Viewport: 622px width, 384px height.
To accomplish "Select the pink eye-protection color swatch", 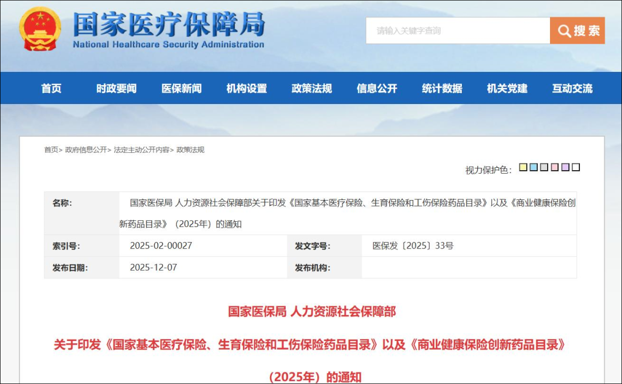I will (x=555, y=167).
